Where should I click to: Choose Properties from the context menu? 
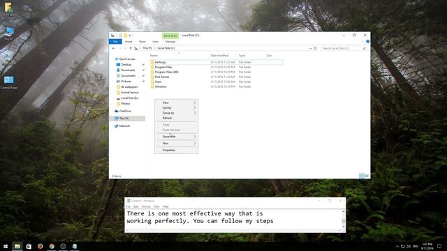click(x=177, y=150)
